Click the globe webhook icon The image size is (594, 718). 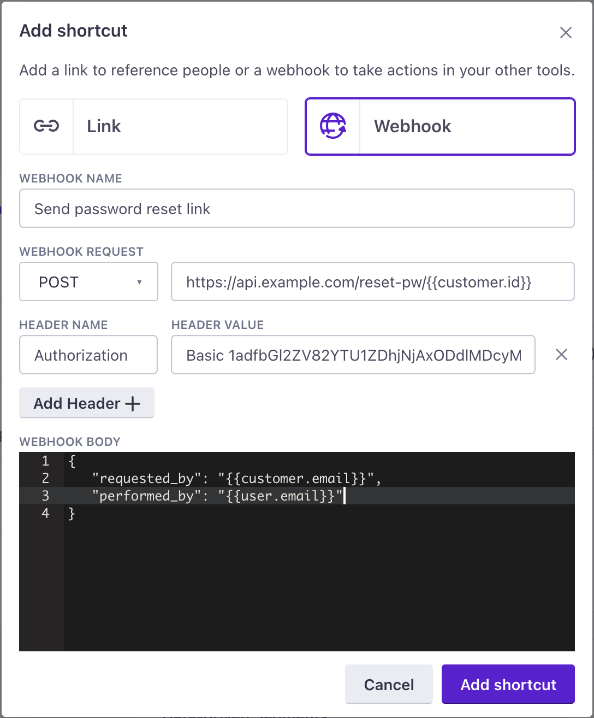(x=333, y=126)
